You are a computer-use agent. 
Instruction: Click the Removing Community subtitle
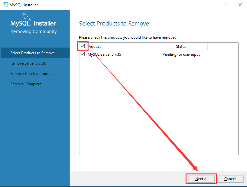33,31
